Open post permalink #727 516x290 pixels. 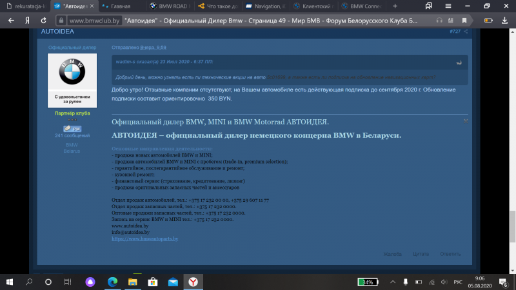point(455,31)
